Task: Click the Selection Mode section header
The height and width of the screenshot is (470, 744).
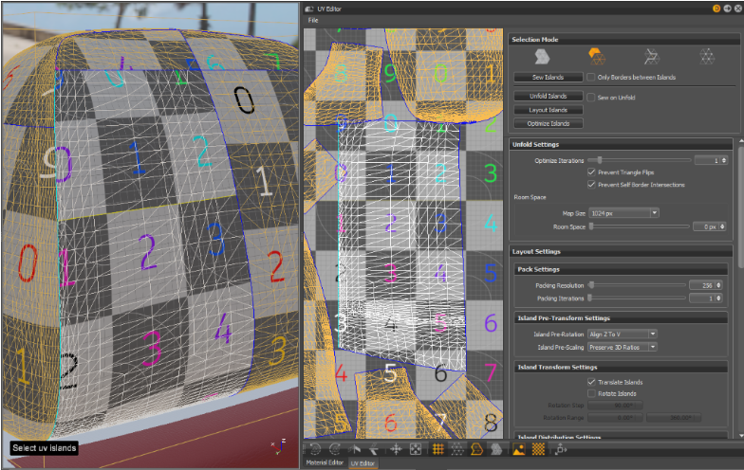Action: (623, 40)
